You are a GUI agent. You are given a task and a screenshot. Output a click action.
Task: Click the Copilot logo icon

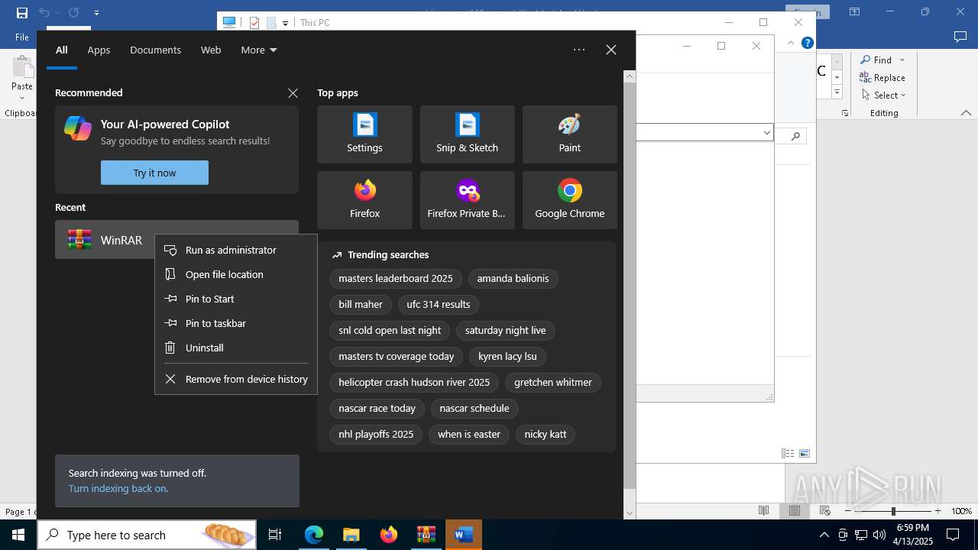(78, 128)
